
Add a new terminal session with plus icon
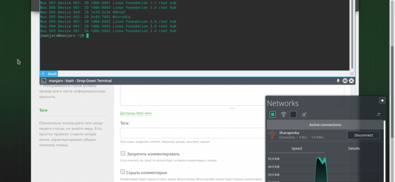(x=43, y=73)
